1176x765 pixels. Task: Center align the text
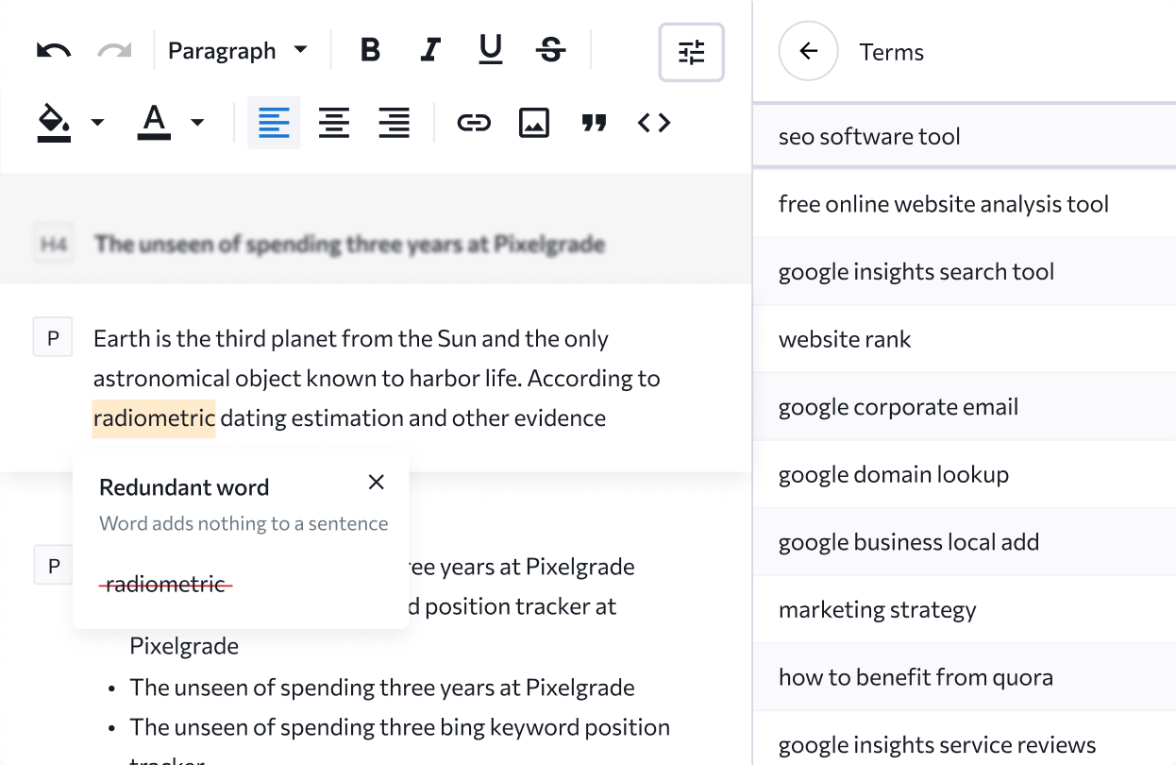click(334, 123)
